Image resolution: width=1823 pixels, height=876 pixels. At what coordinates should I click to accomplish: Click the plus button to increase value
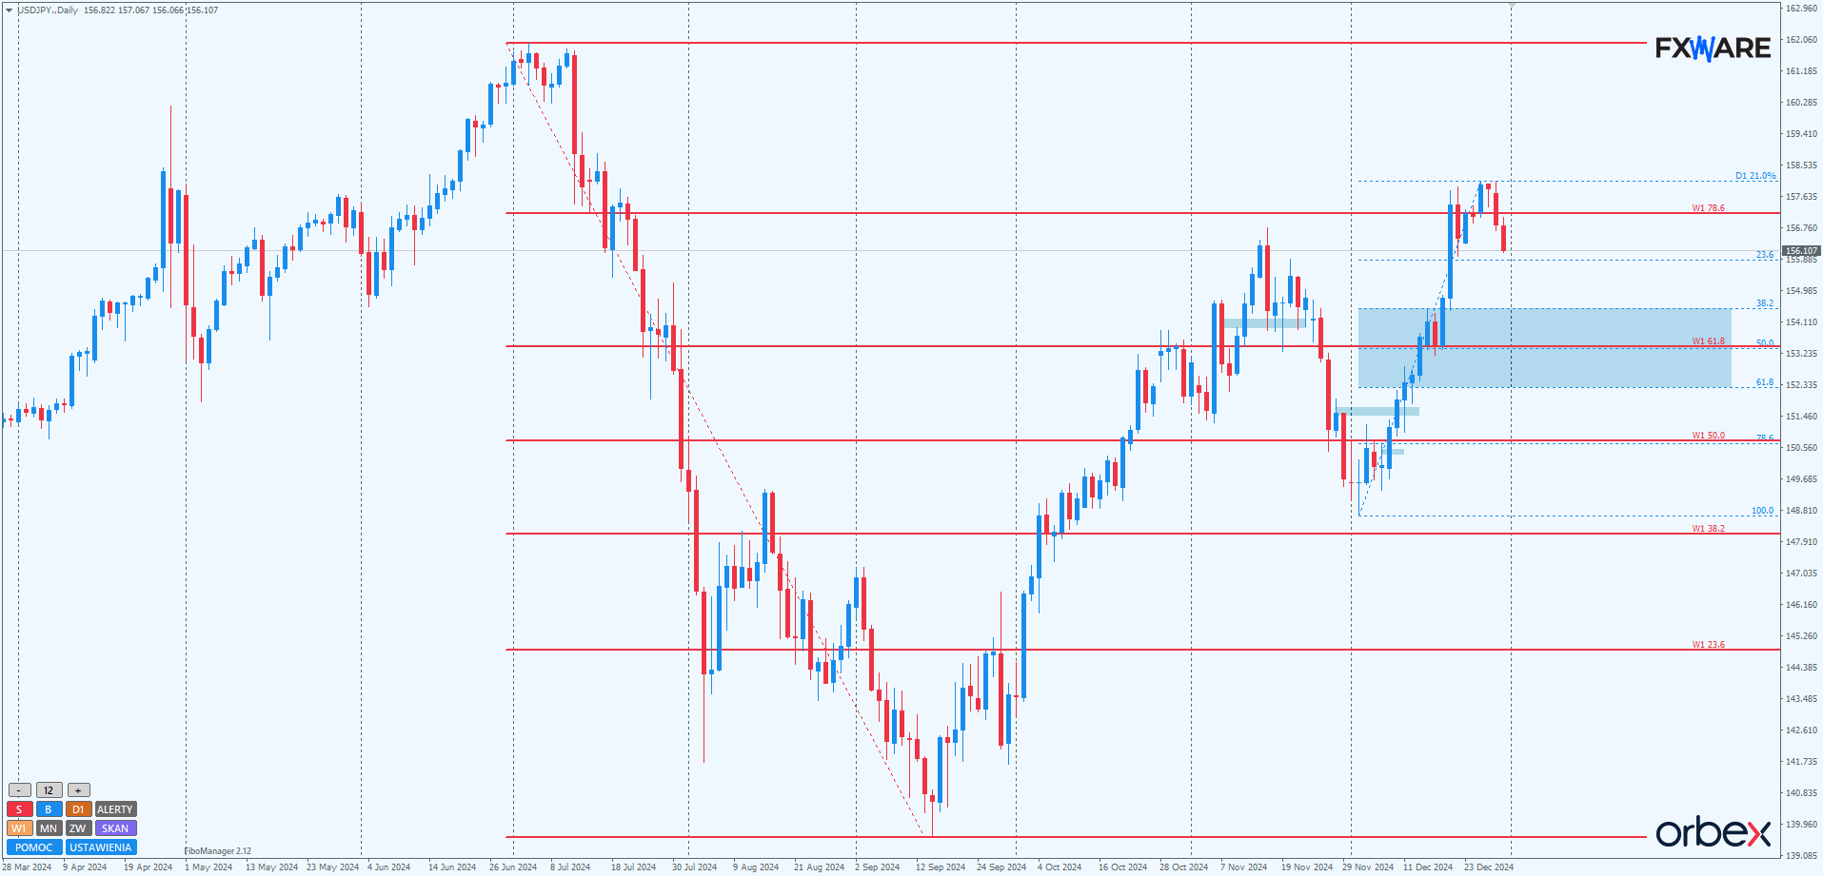pos(78,790)
